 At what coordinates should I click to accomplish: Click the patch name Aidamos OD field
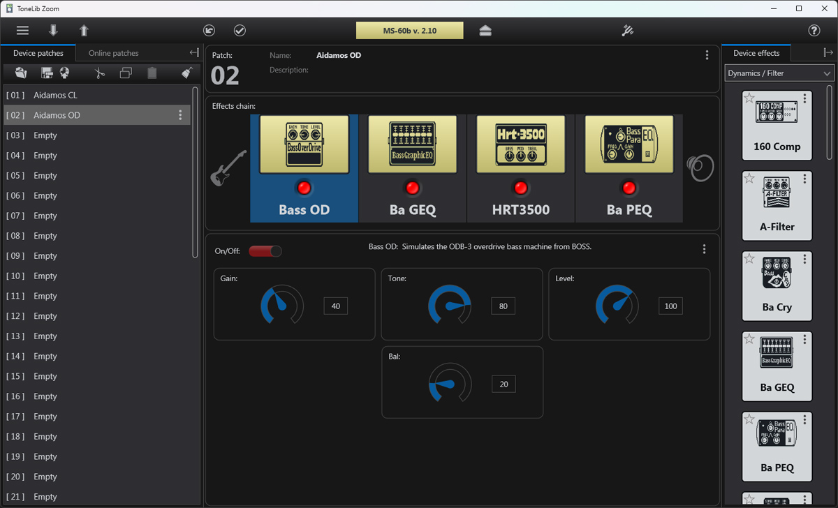click(339, 55)
